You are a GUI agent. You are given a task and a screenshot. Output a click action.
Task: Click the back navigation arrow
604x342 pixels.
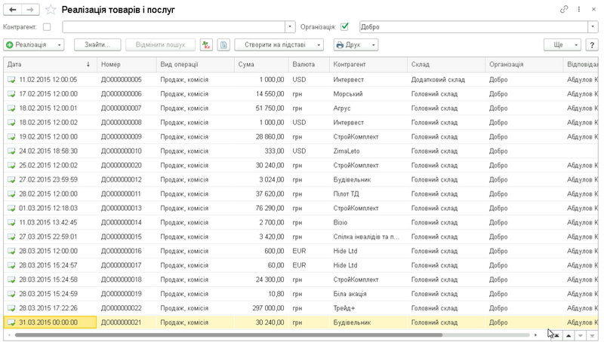click(x=13, y=9)
